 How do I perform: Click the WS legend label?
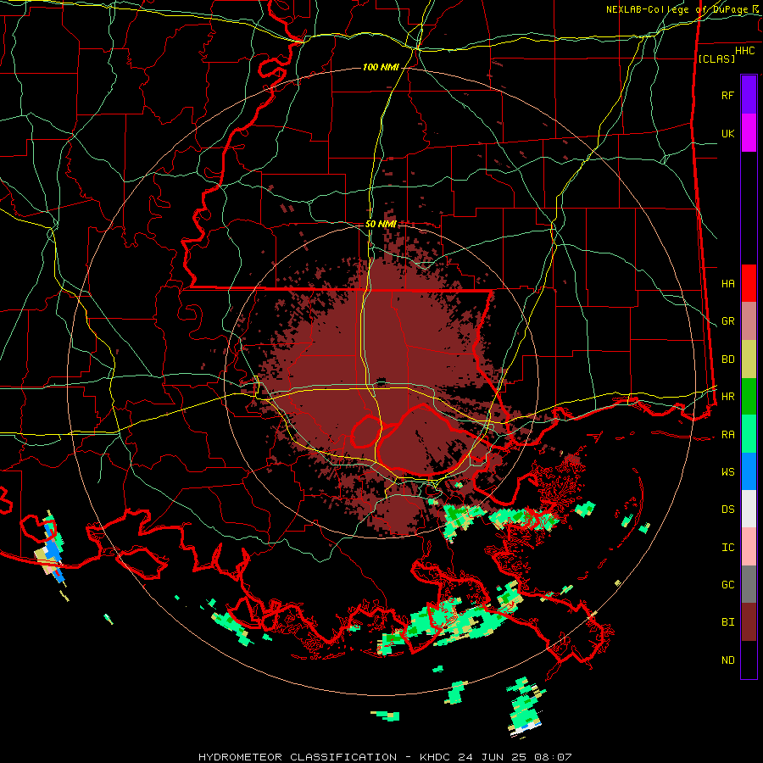pos(727,472)
